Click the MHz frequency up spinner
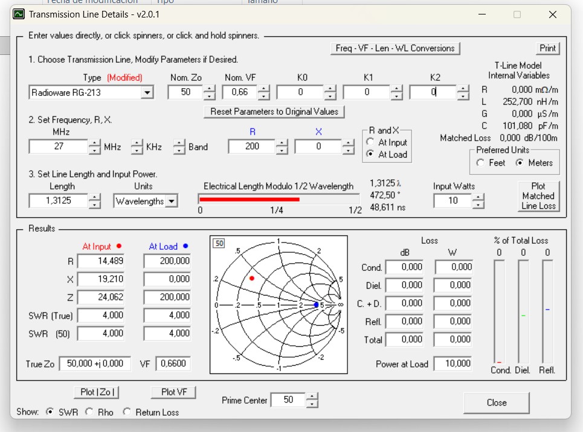Viewport: 583px width, 432px height. (95, 143)
